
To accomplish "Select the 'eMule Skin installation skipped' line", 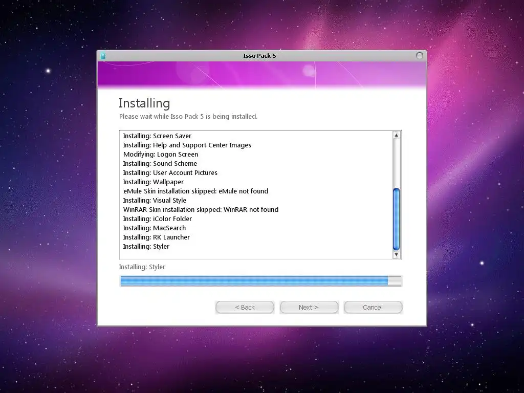I will click(195, 191).
